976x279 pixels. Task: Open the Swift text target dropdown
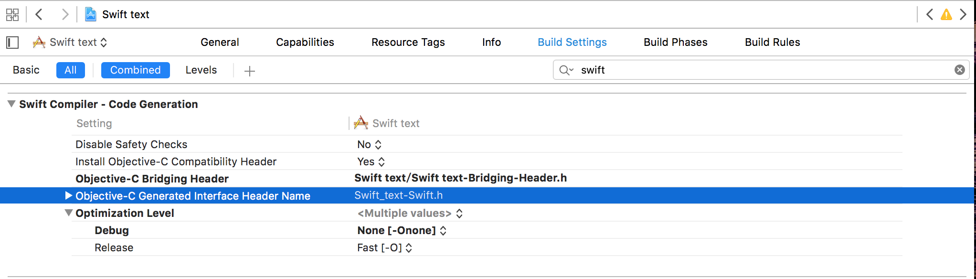70,43
